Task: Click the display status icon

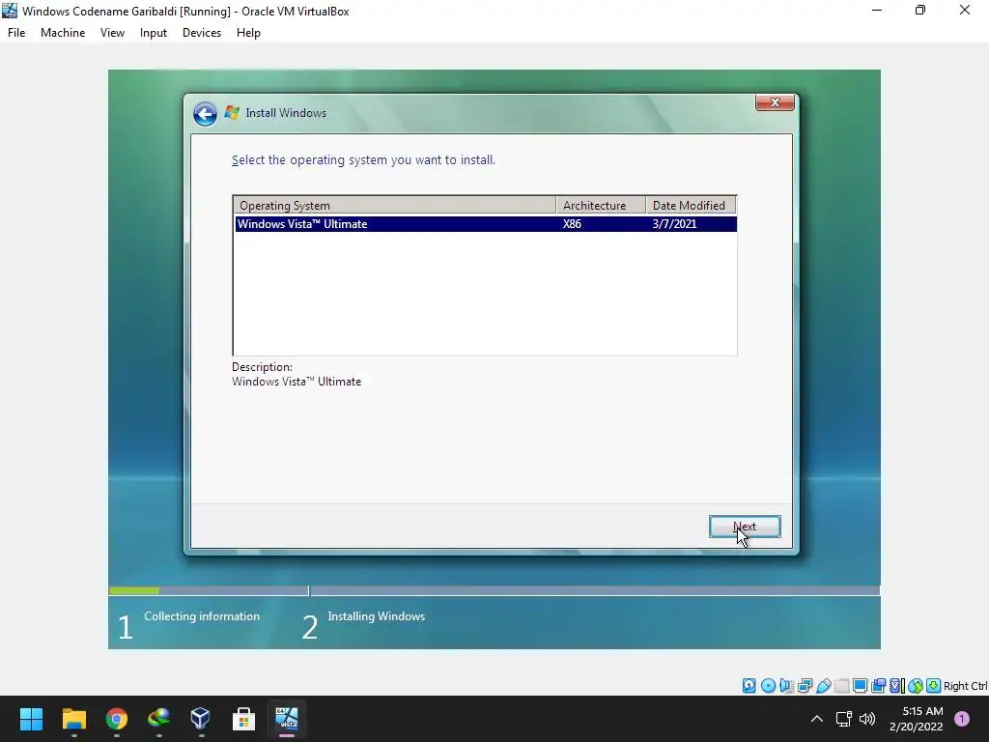Action: (860, 685)
